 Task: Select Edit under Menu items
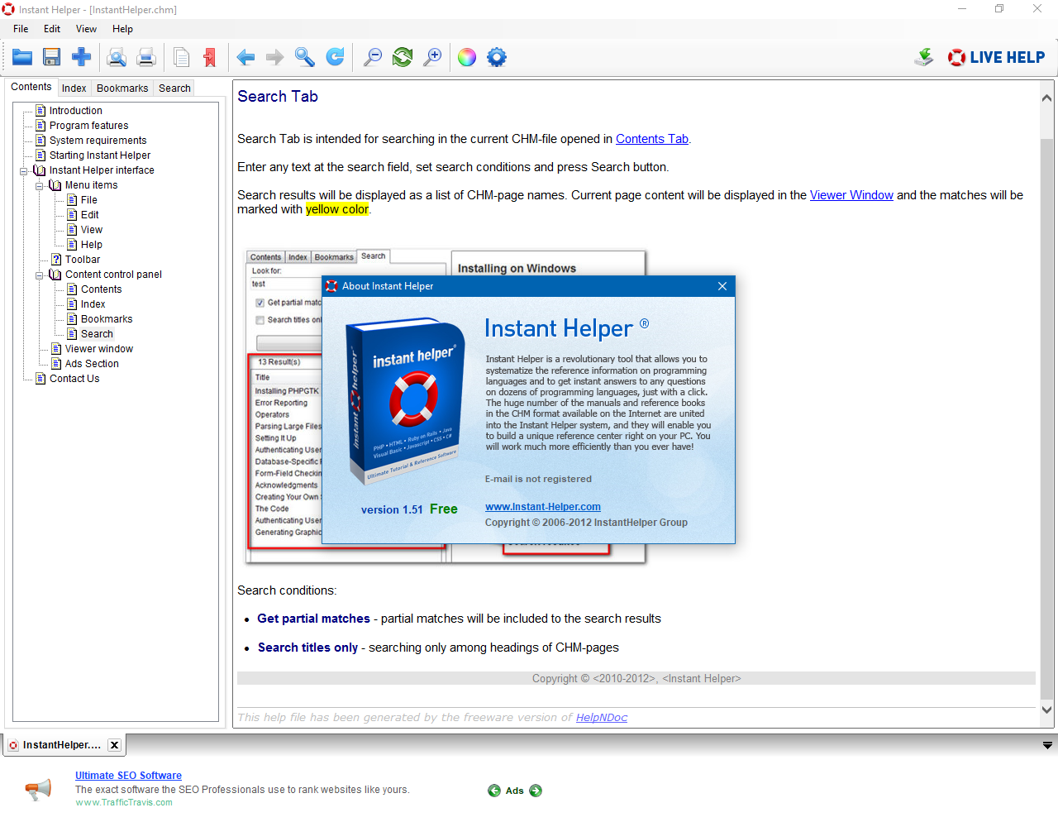[x=90, y=215]
